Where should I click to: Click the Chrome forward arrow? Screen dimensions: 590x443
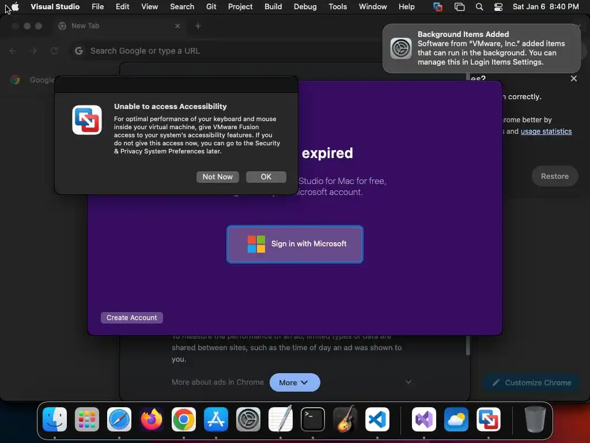click(x=33, y=51)
